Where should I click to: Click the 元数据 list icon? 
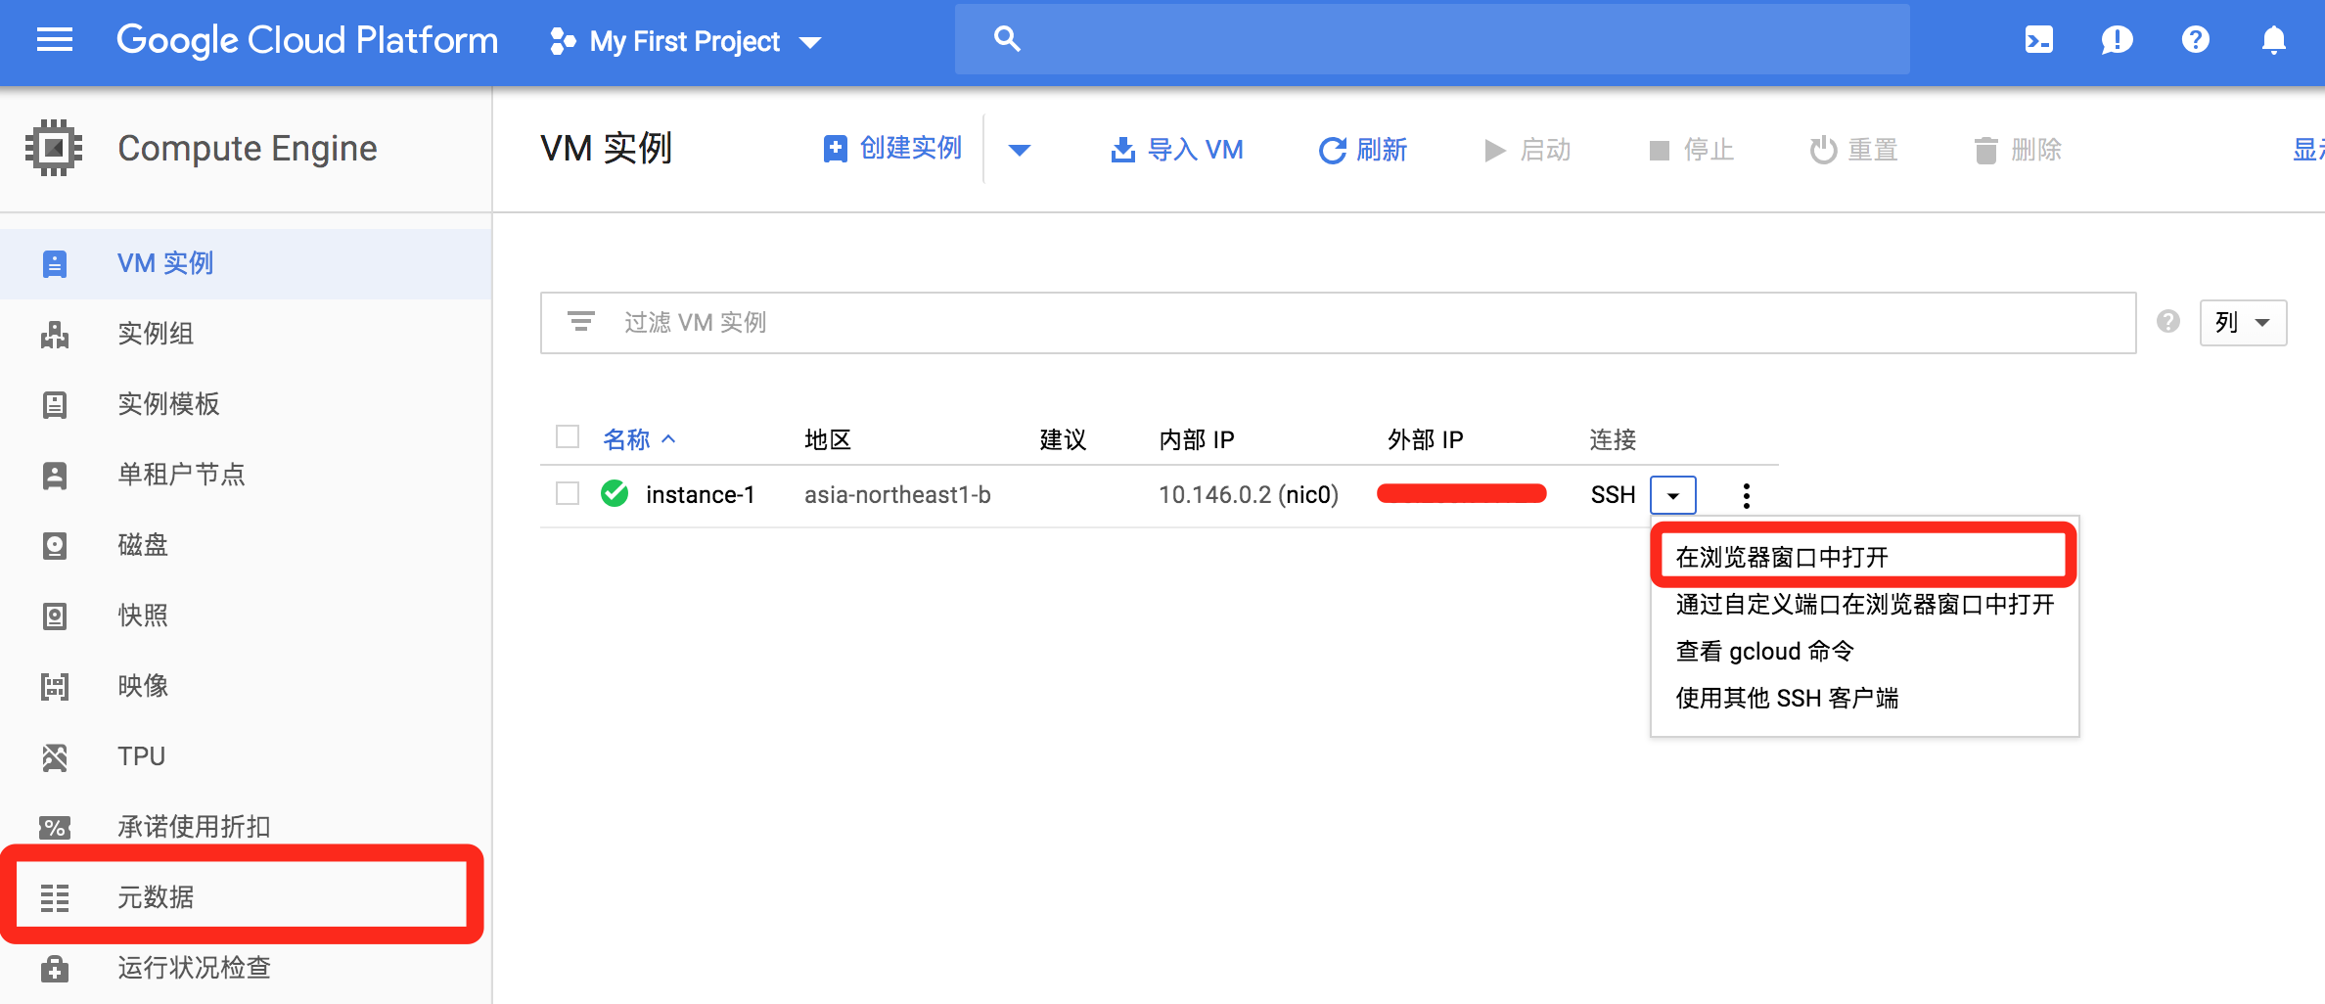click(55, 897)
